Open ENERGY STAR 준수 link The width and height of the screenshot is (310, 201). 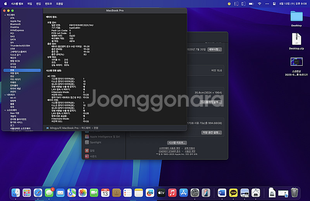click(x=170, y=151)
